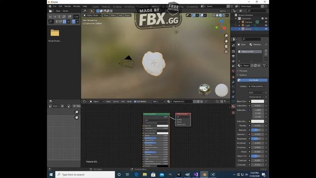This screenshot has width=316, height=178.
Task: Select the Camera object in the 3D viewport
Action: point(126,62)
